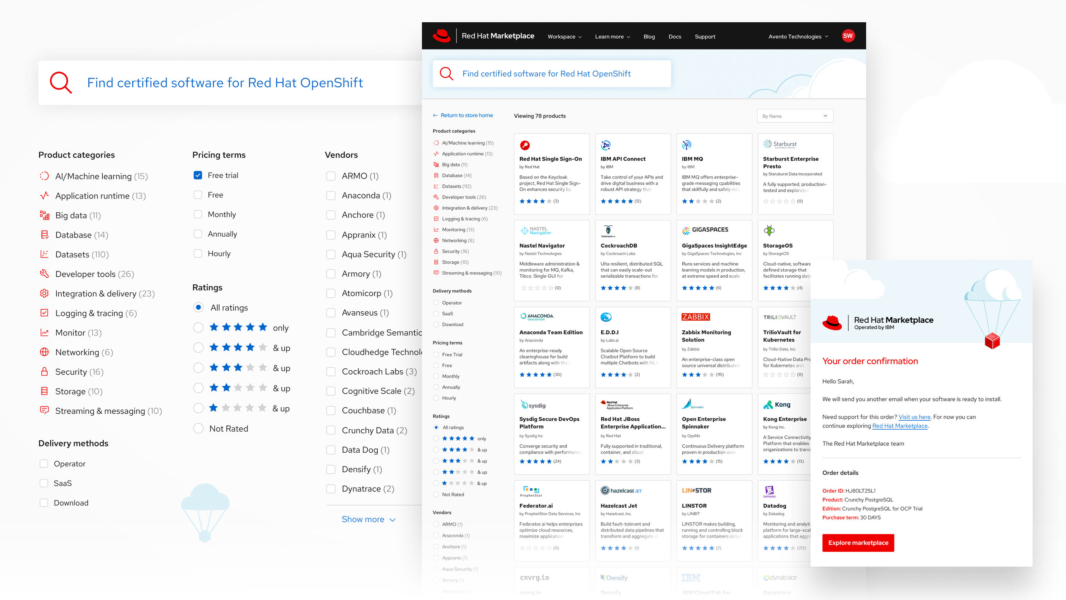Expand the vendors list with Show more
Viewport: 1066px width, 600px height.
(x=368, y=519)
